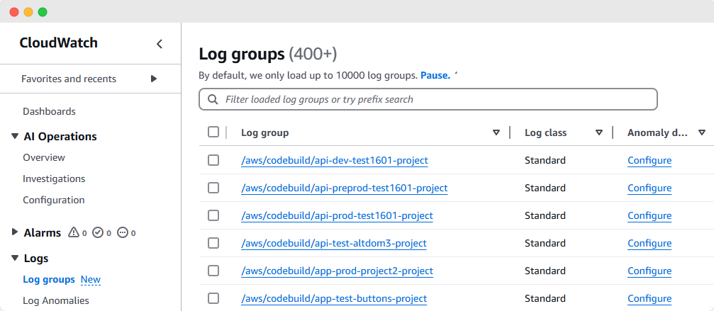
Task: Focus the Filter loaded log groups field
Action: 428,99
